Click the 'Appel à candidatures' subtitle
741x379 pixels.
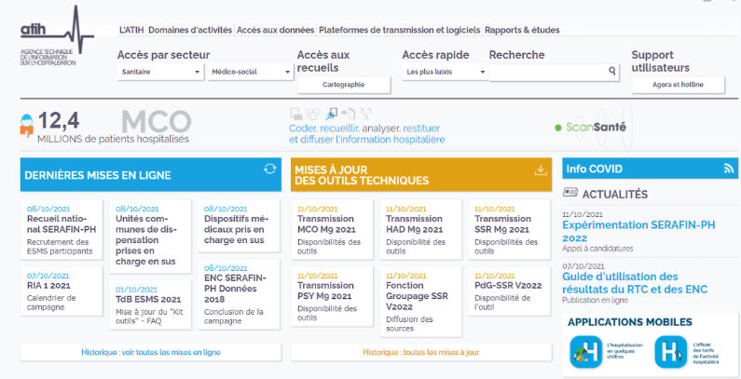click(x=597, y=249)
